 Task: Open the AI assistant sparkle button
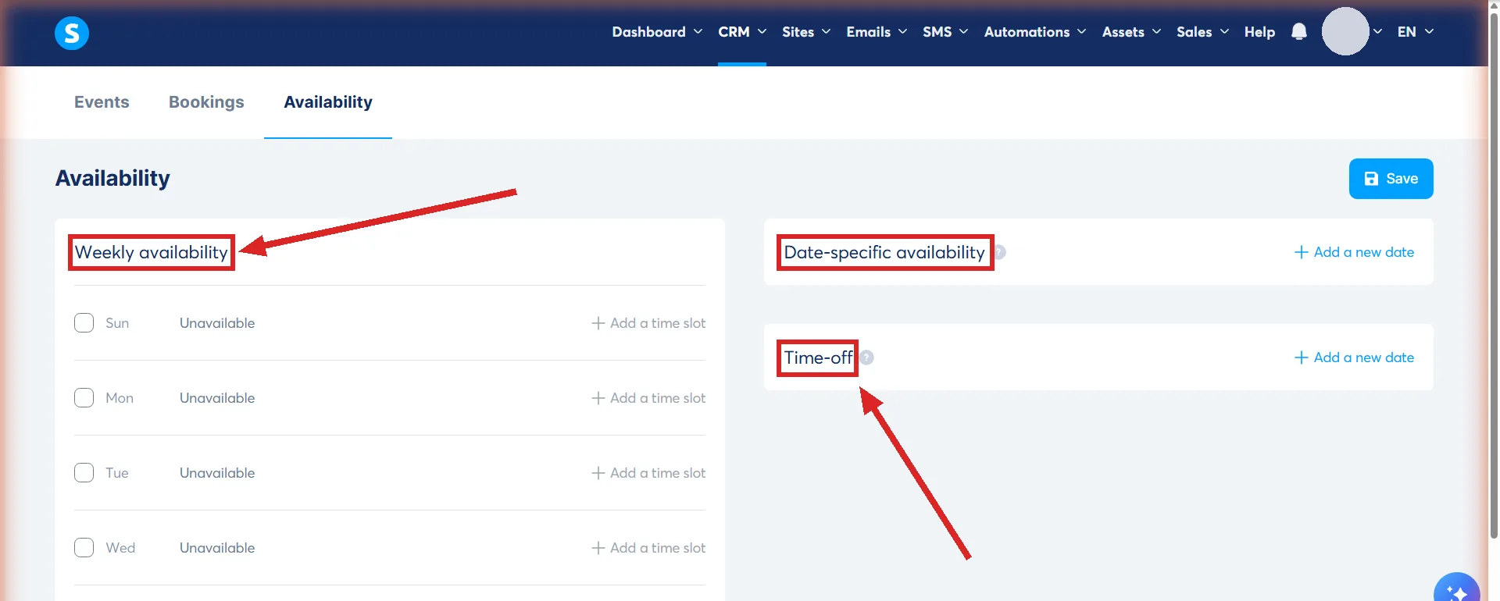1457,591
